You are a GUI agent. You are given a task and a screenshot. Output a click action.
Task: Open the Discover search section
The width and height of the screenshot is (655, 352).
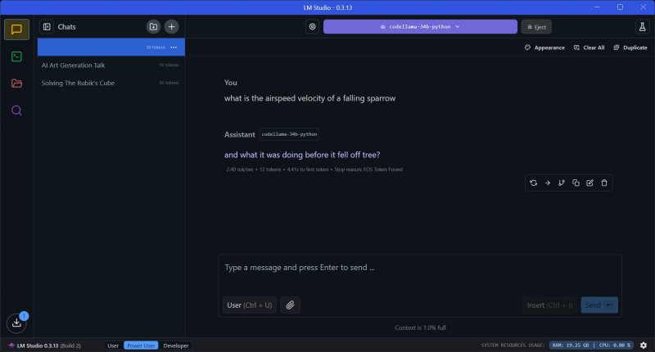point(16,111)
